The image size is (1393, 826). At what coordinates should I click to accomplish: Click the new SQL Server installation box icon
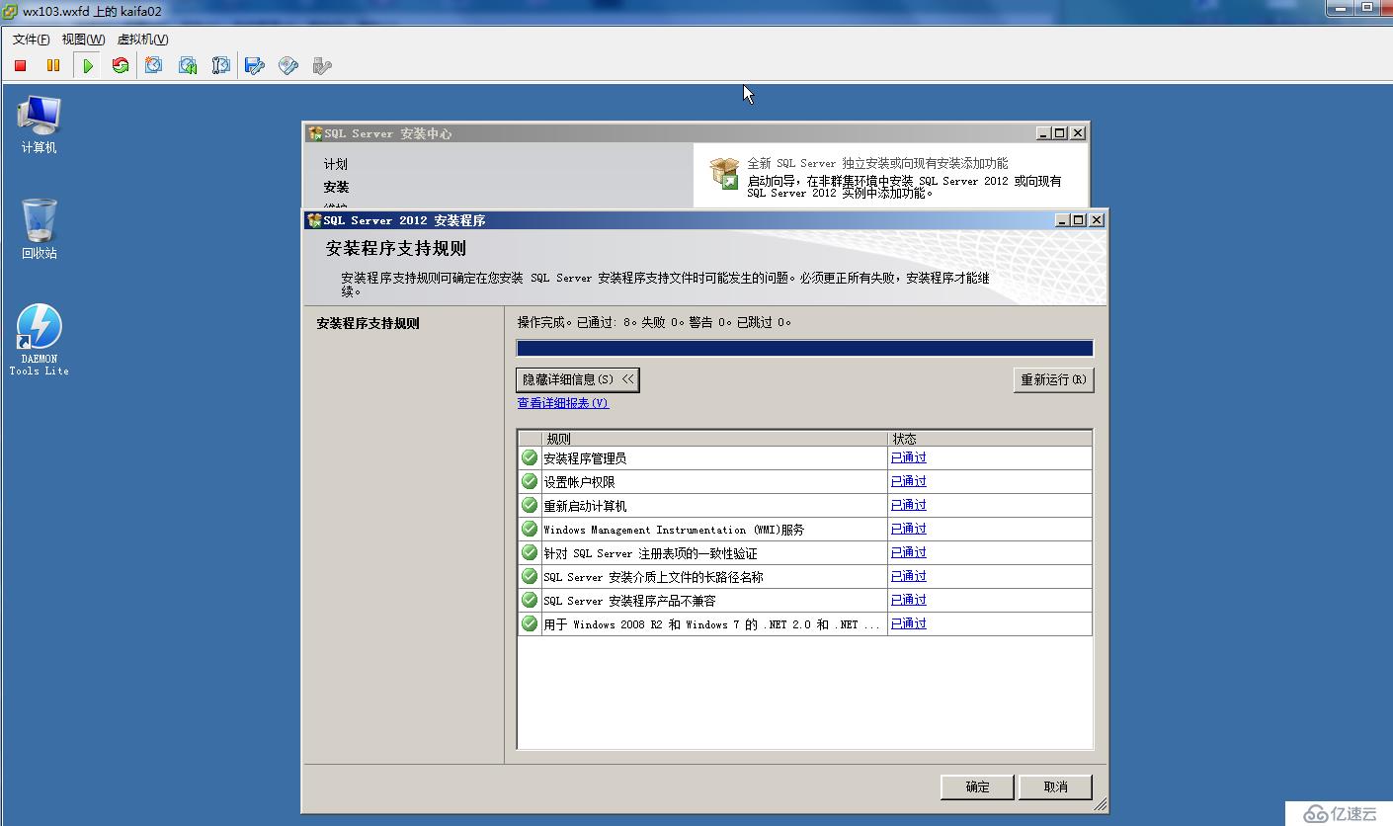[x=724, y=174]
